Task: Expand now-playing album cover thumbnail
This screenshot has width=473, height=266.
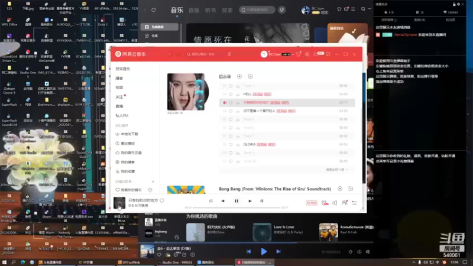Action: [x=119, y=203]
